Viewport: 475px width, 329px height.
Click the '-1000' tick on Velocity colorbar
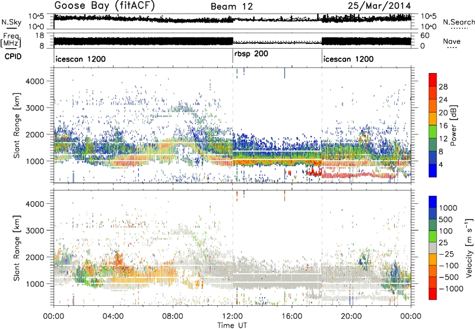(x=451, y=289)
